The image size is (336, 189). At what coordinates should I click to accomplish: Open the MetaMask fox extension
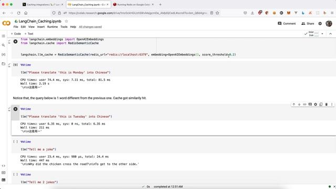click(x=289, y=13)
